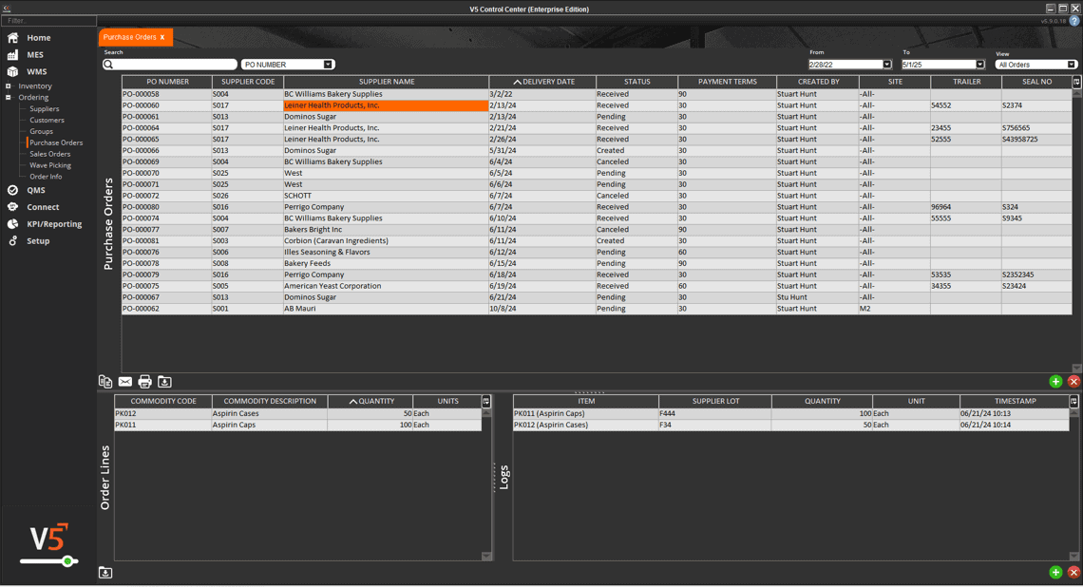1083x587 pixels.
Task: Click the copy purchase order icon
Action: [105, 381]
